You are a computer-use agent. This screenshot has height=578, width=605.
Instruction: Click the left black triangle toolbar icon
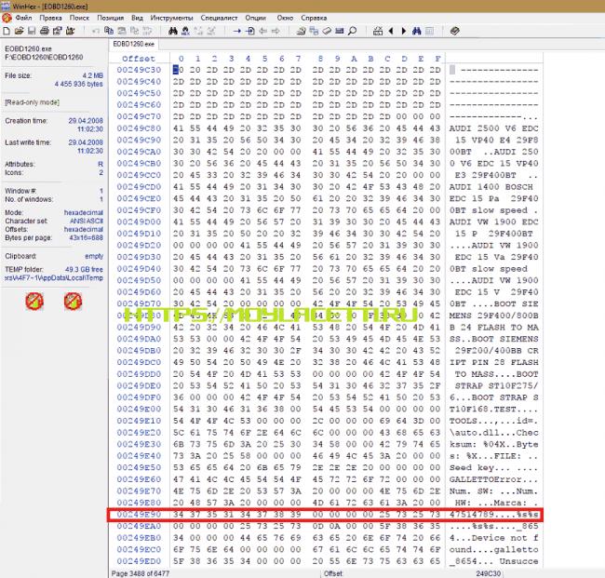tap(391, 31)
